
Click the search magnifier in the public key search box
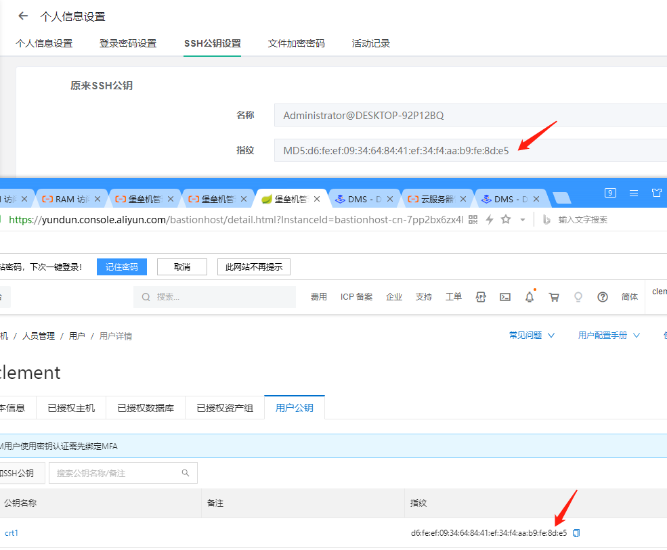click(185, 473)
